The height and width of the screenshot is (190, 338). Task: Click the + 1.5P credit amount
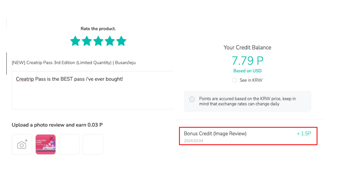(x=304, y=134)
